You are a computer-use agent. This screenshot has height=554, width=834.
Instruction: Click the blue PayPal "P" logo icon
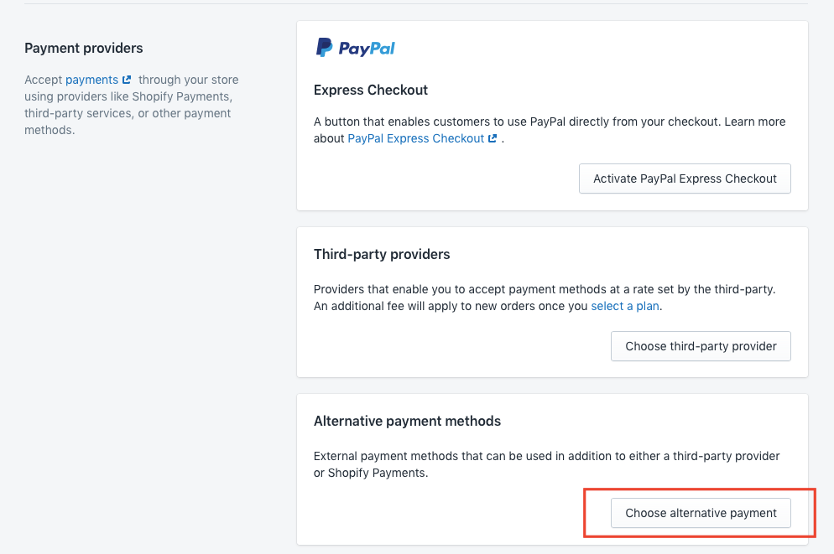324,47
